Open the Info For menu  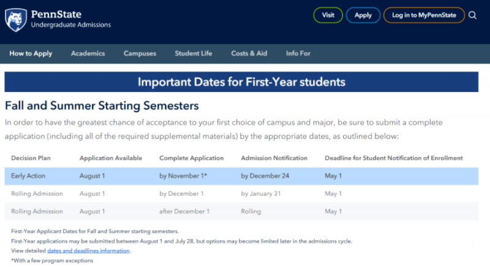coord(298,53)
